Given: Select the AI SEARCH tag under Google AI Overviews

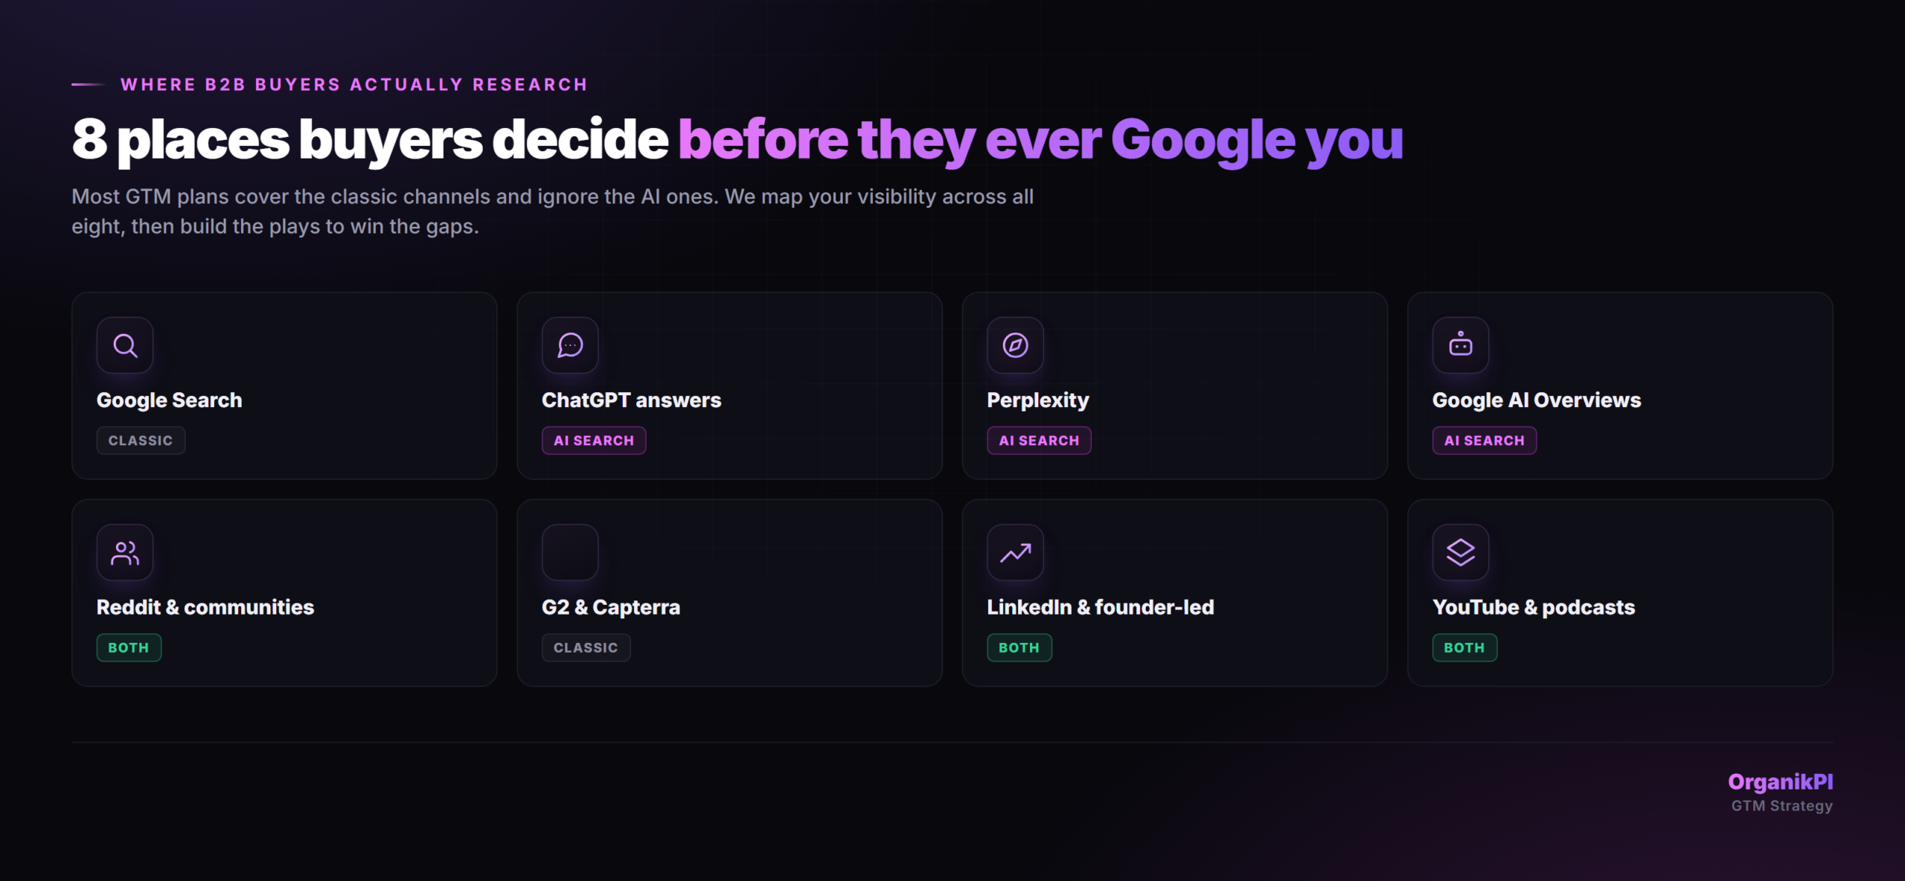Looking at the screenshot, I should pyautogui.click(x=1485, y=440).
